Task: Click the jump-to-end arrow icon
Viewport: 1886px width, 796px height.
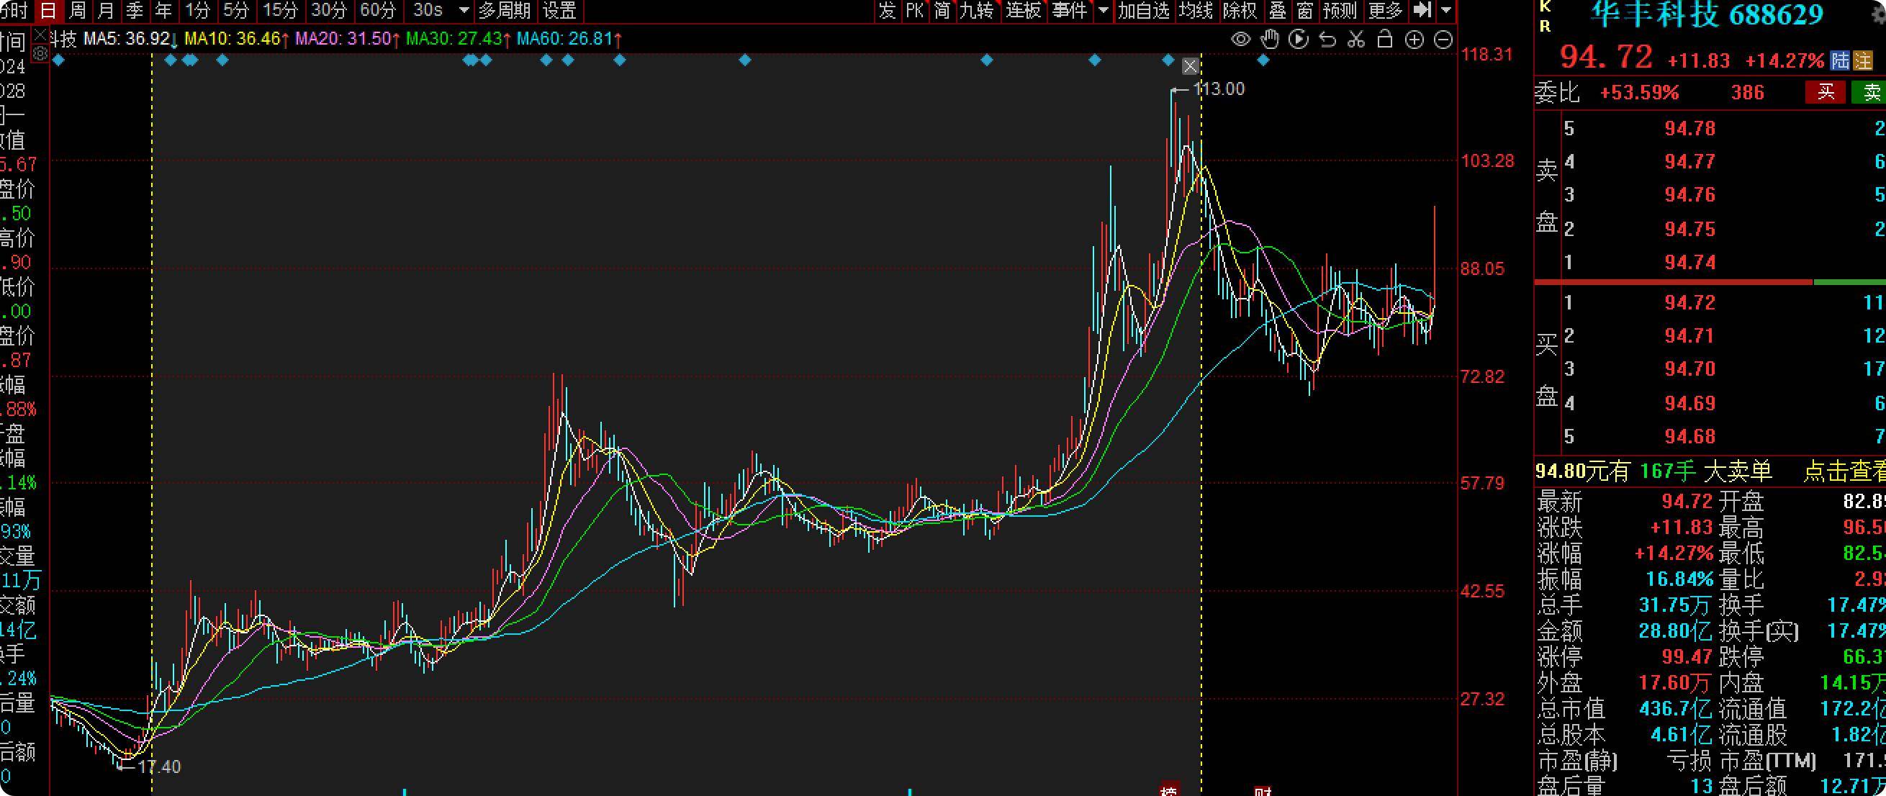Action: [1422, 10]
